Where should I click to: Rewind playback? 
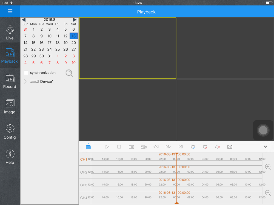click(156, 147)
